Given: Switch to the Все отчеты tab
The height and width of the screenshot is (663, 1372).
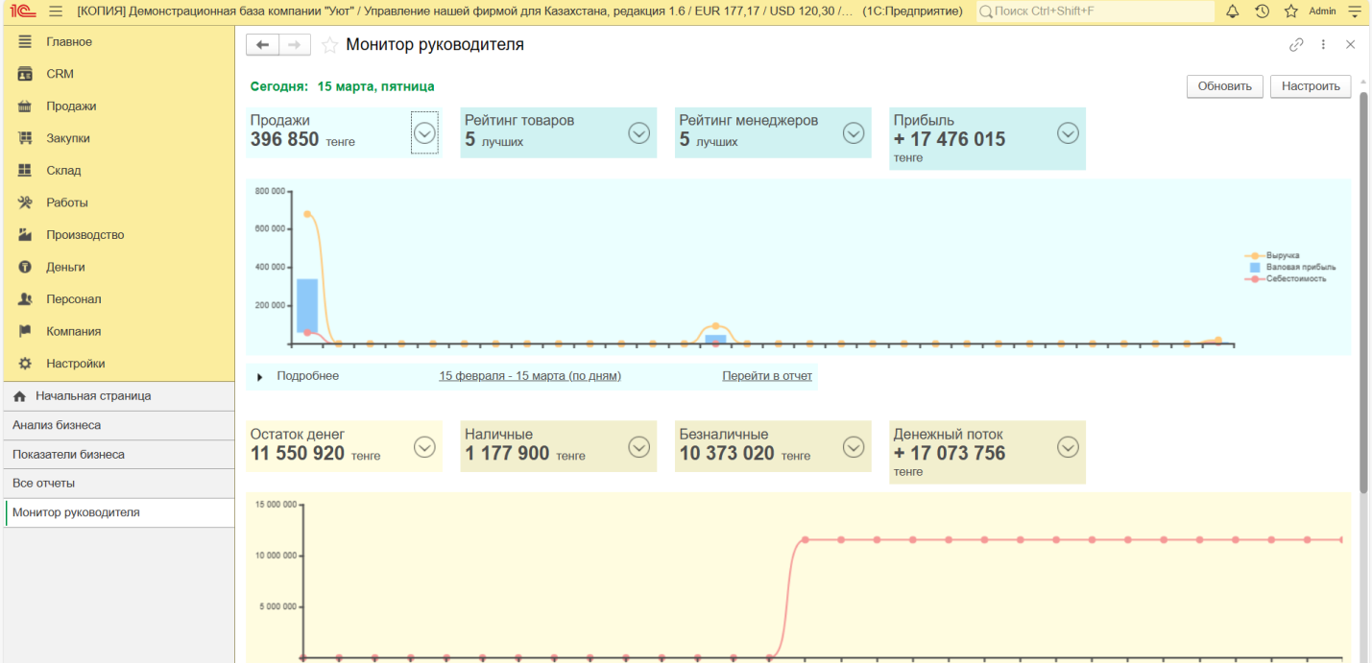Looking at the screenshot, I should [x=44, y=484].
